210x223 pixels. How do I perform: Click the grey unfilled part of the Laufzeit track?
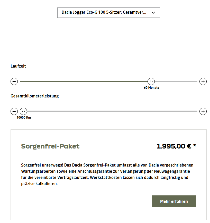click(176, 81)
